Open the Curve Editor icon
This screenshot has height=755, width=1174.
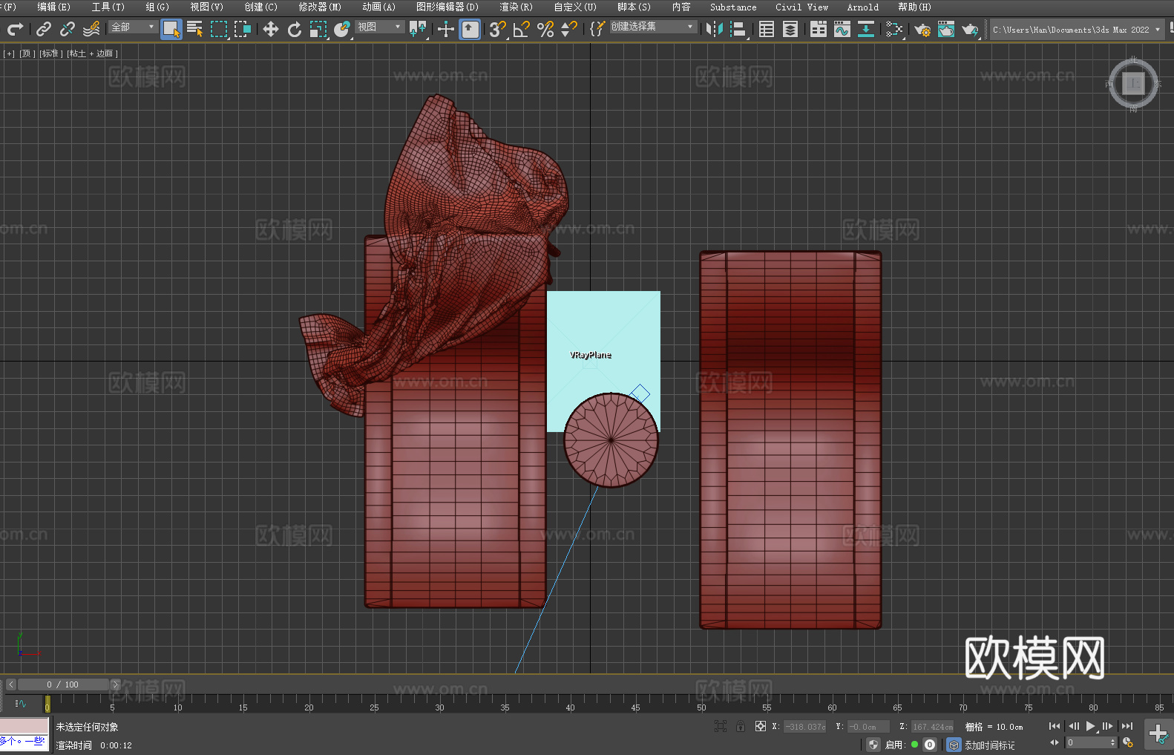(842, 29)
